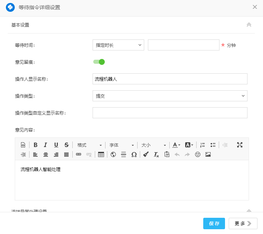Apply italic formatting in the editor
This screenshot has width=263, height=234.
pyautogui.click(x=46, y=145)
